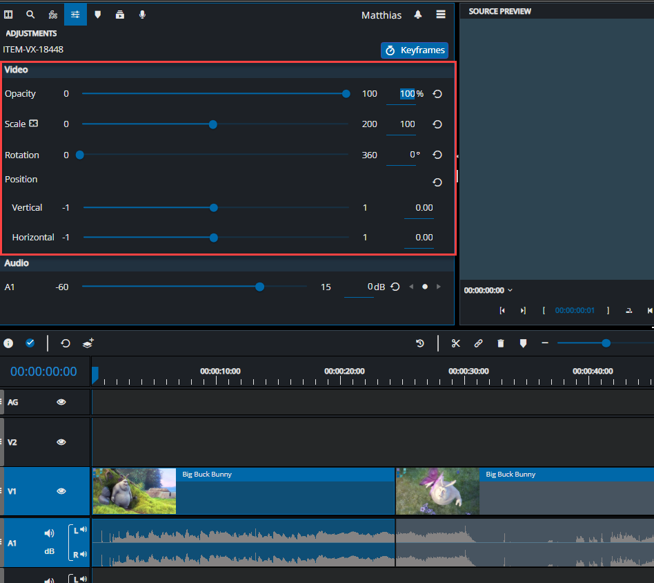Toggle visibility of the AG track
654x583 pixels.
point(61,402)
